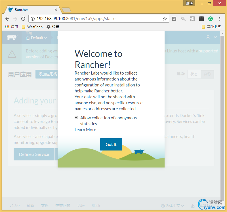Image resolution: width=227 pixels, height=212 pixels.
Task: Open the 文档 footer link
Action: click(x=45, y=205)
